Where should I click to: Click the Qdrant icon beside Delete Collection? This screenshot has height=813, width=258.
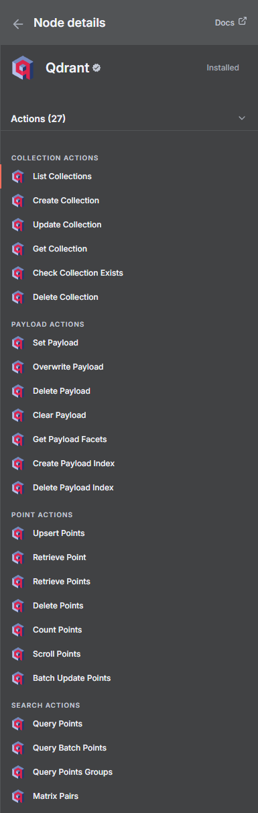click(18, 297)
